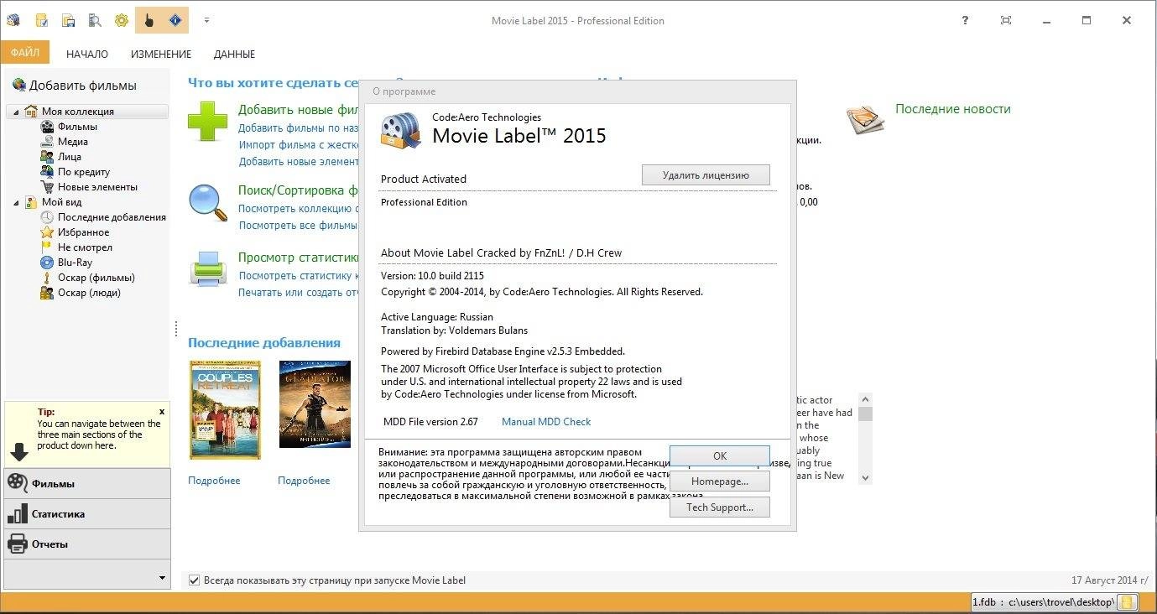Image resolution: width=1157 pixels, height=614 pixels.
Task: Click Подробнее under Gladiator cover
Action: tap(304, 481)
